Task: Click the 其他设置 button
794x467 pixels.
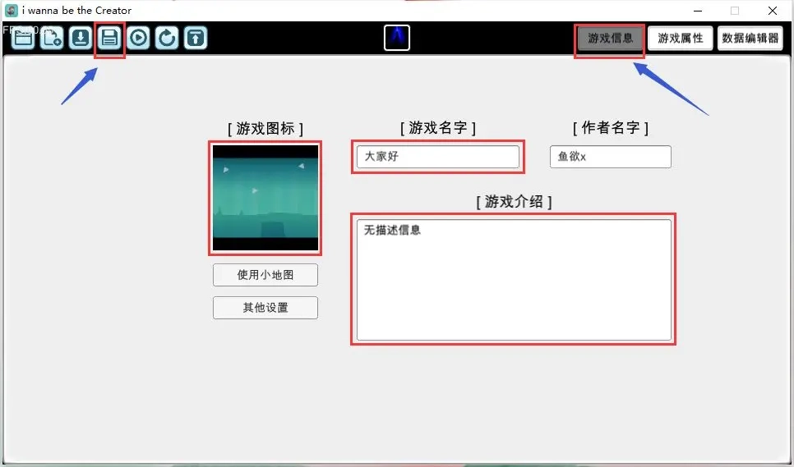Action: pos(265,308)
